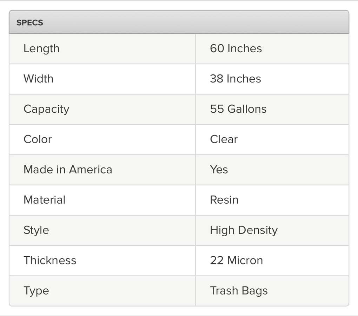Click the Clear color value
Viewport: 358px width, 316px height.
(224, 139)
